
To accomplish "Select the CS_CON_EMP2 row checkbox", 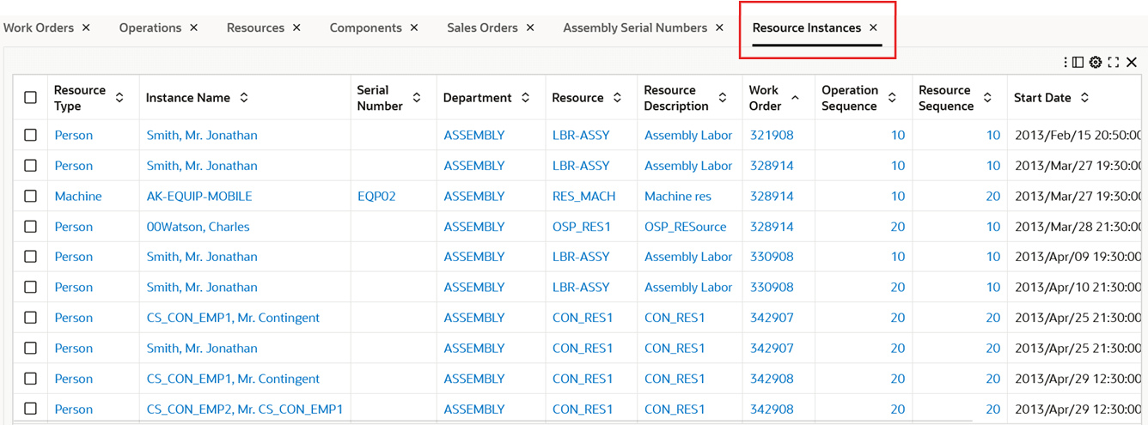I will coord(31,409).
